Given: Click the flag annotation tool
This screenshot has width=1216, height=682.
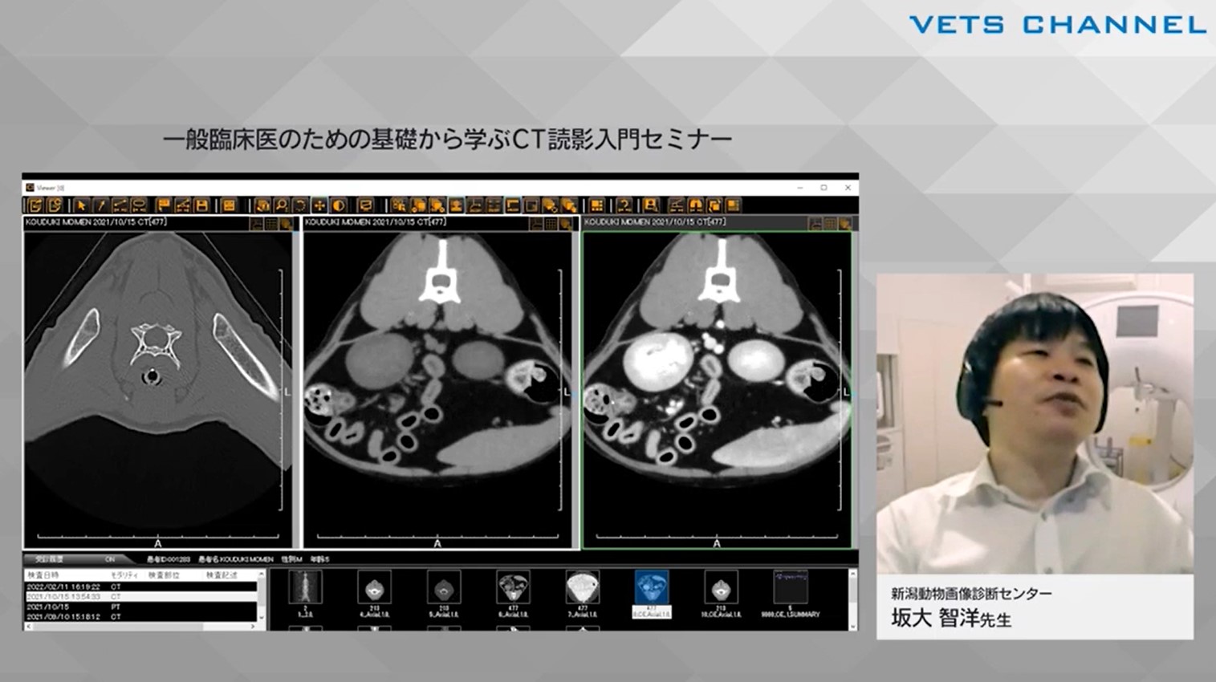Looking at the screenshot, I should pos(163,205).
